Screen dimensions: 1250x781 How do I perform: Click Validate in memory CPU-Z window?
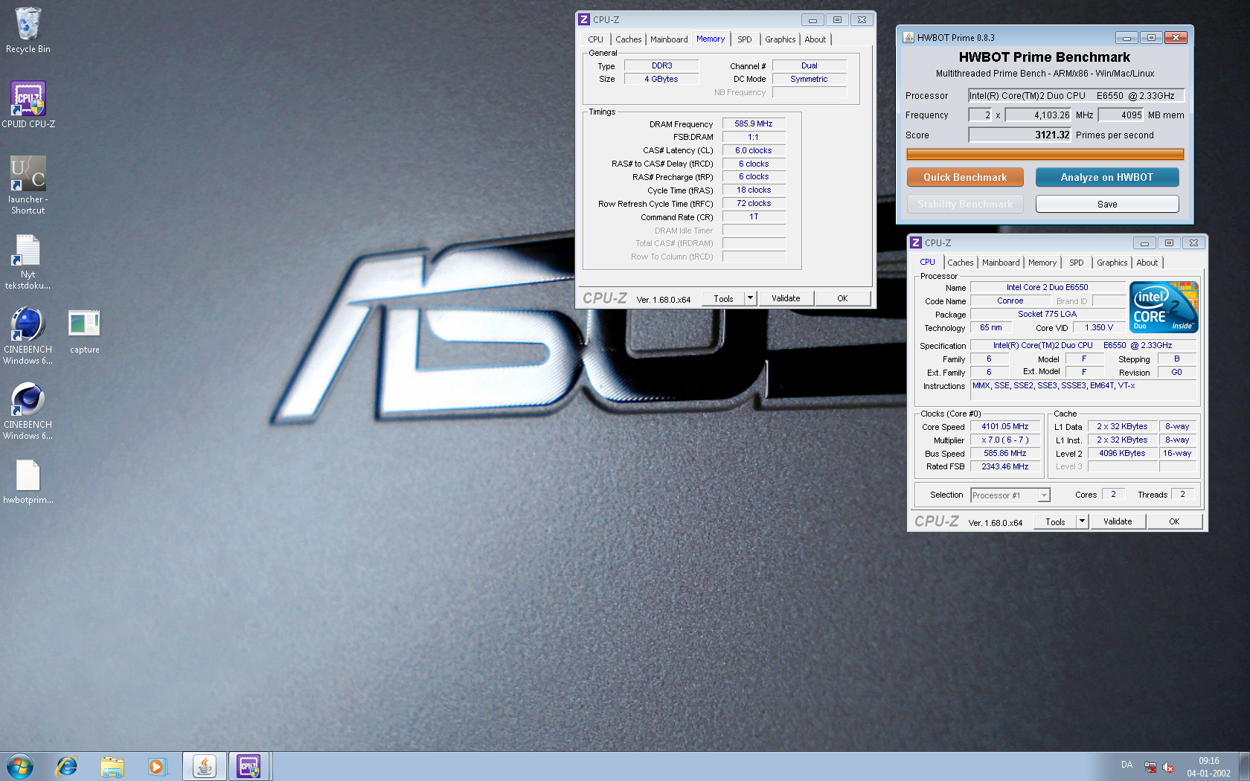point(786,298)
